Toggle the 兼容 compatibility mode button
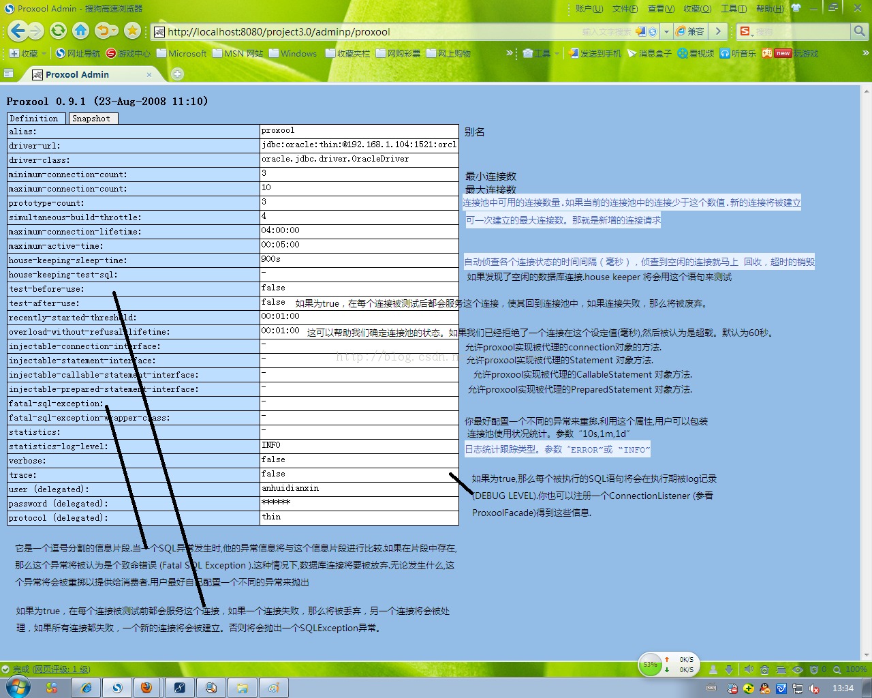This screenshot has width=872, height=698. (x=691, y=31)
